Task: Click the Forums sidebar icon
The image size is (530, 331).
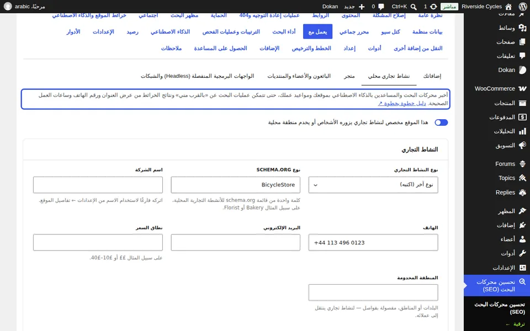Action: 522,164
